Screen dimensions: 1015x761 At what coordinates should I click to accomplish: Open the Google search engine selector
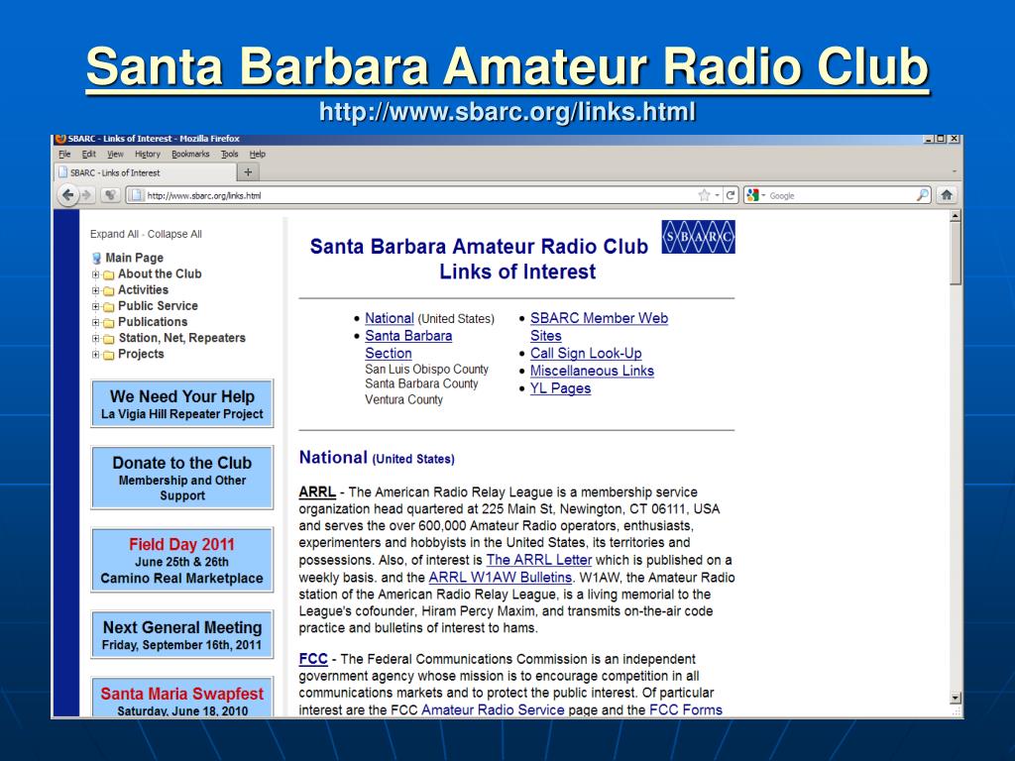[x=754, y=195]
